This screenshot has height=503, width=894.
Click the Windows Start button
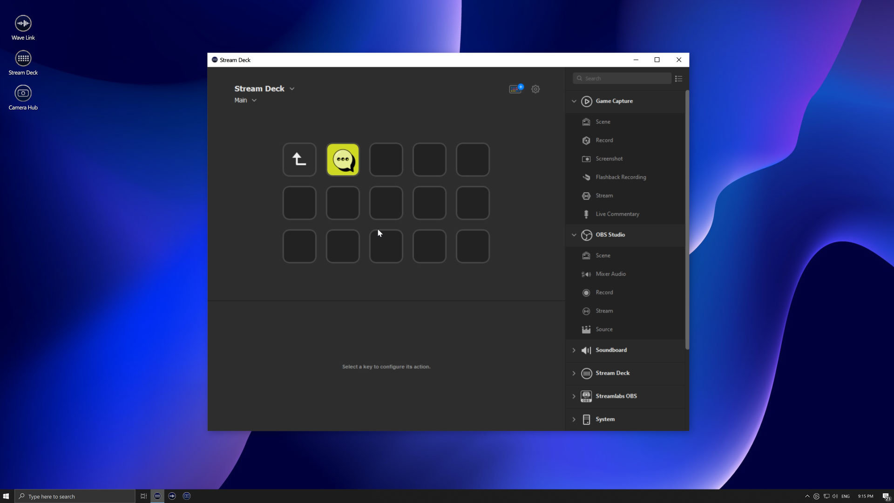coord(6,496)
